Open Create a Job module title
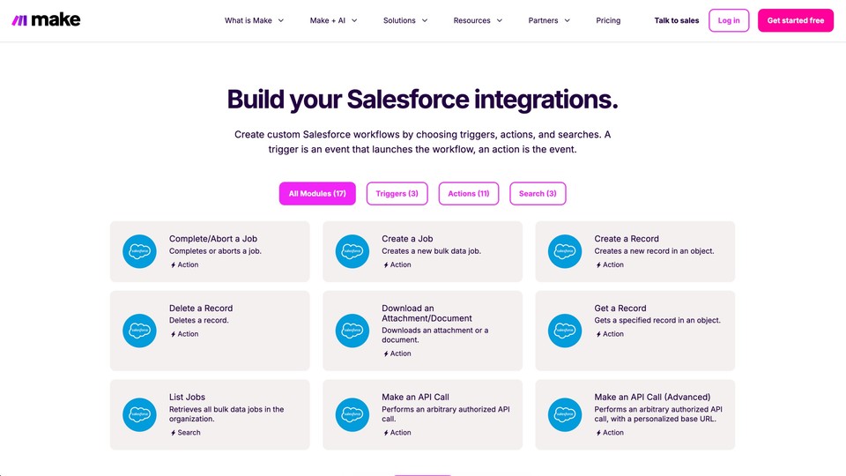Image resolution: width=846 pixels, height=476 pixels. click(407, 239)
